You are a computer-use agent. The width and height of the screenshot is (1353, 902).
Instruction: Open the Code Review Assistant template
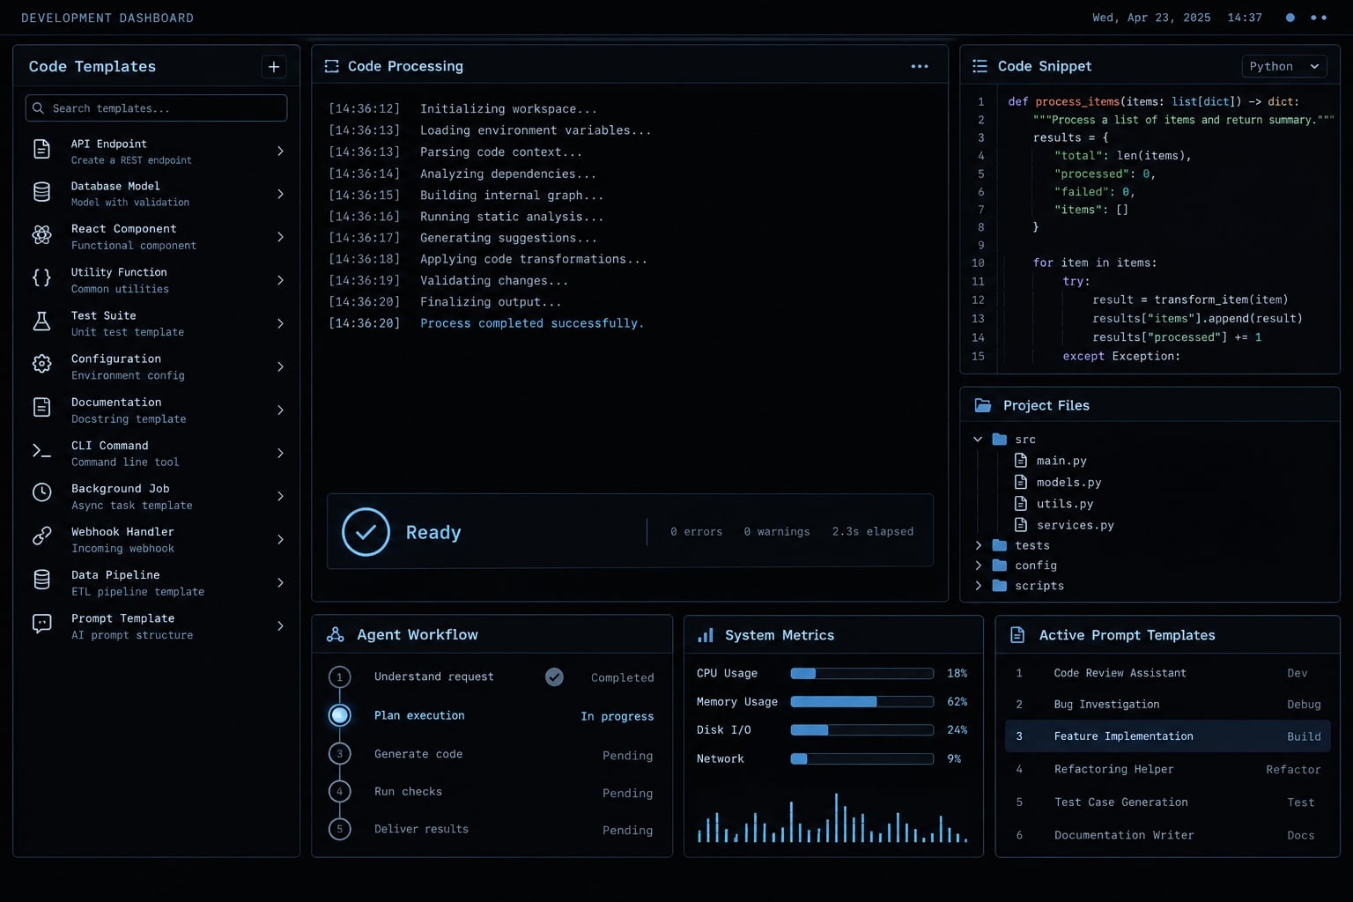coord(1167,673)
